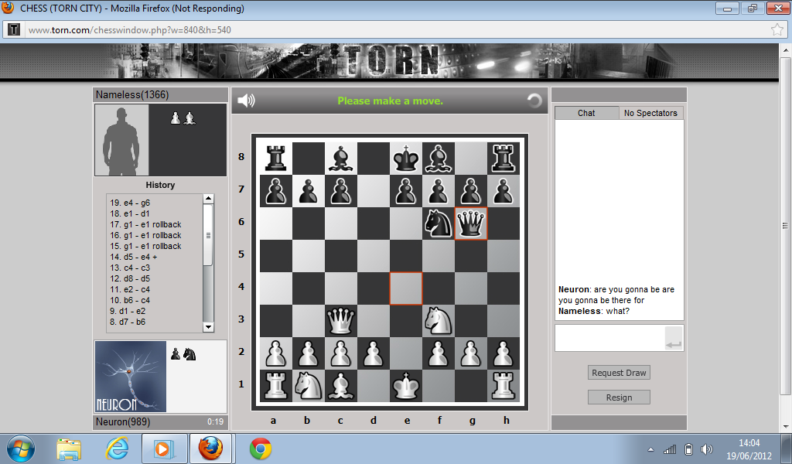Click the browser address bar URL
This screenshot has width=792, height=464.
(x=130, y=30)
